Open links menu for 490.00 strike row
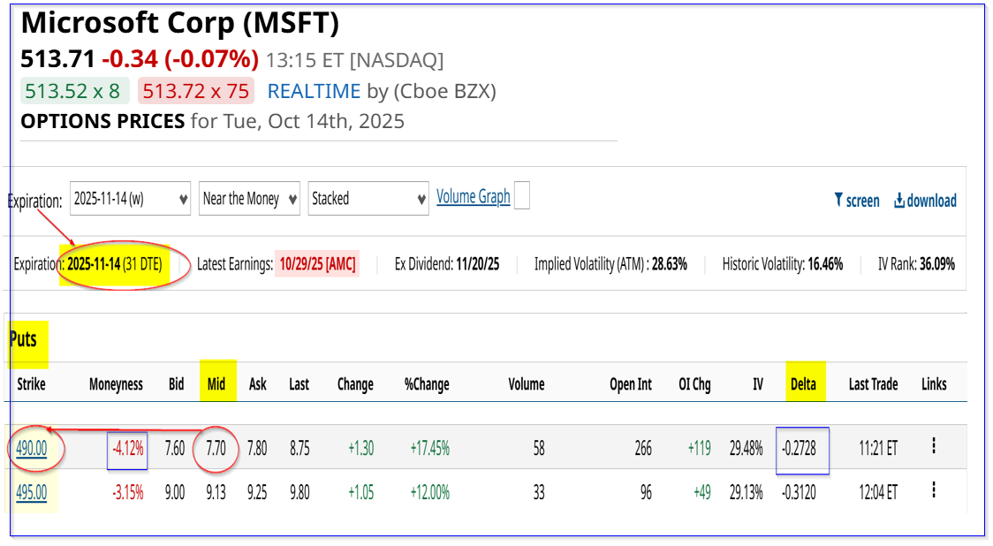Image resolution: width=993 pixels, height=546 pixels. point(934,446)
